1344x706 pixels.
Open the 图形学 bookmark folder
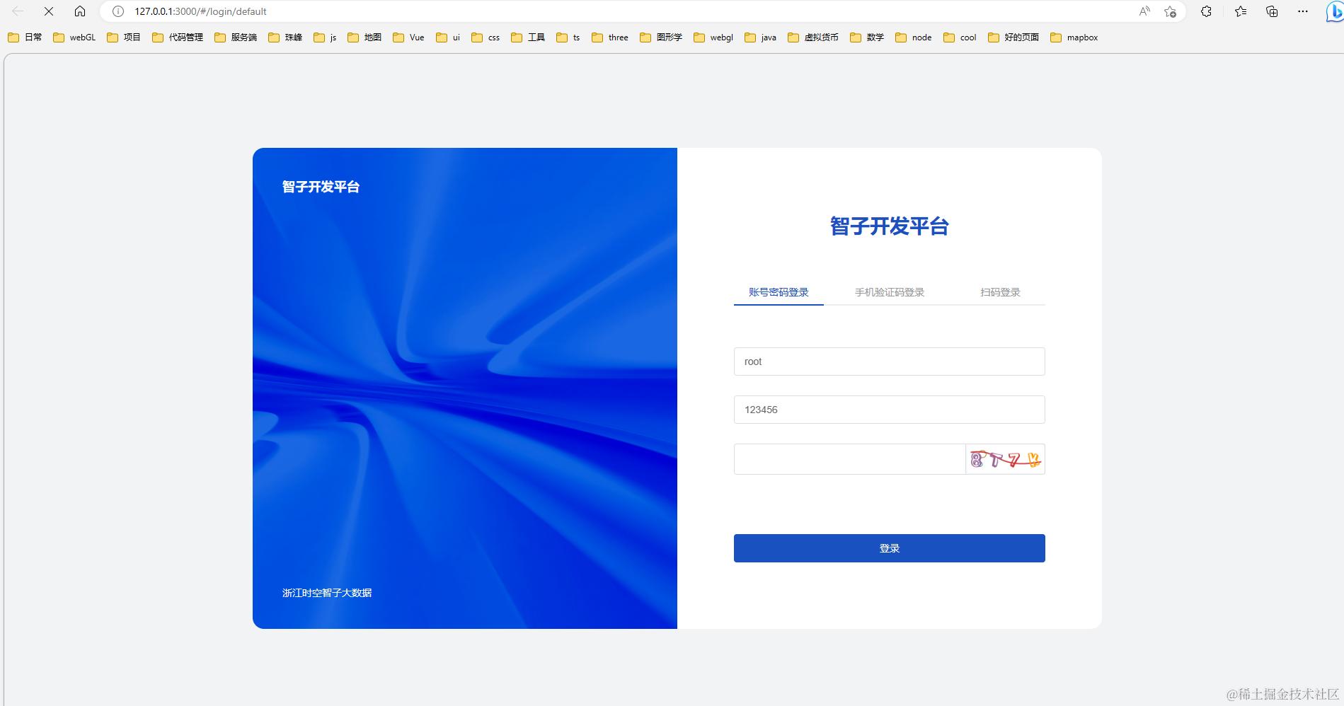(x=661, y=37)
